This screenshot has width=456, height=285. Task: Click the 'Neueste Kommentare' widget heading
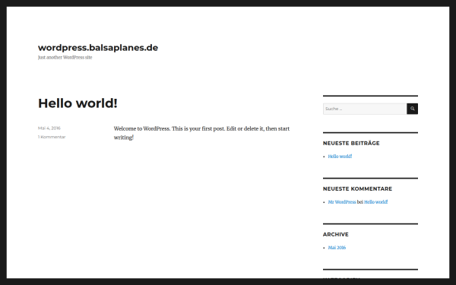click(357, 188)
